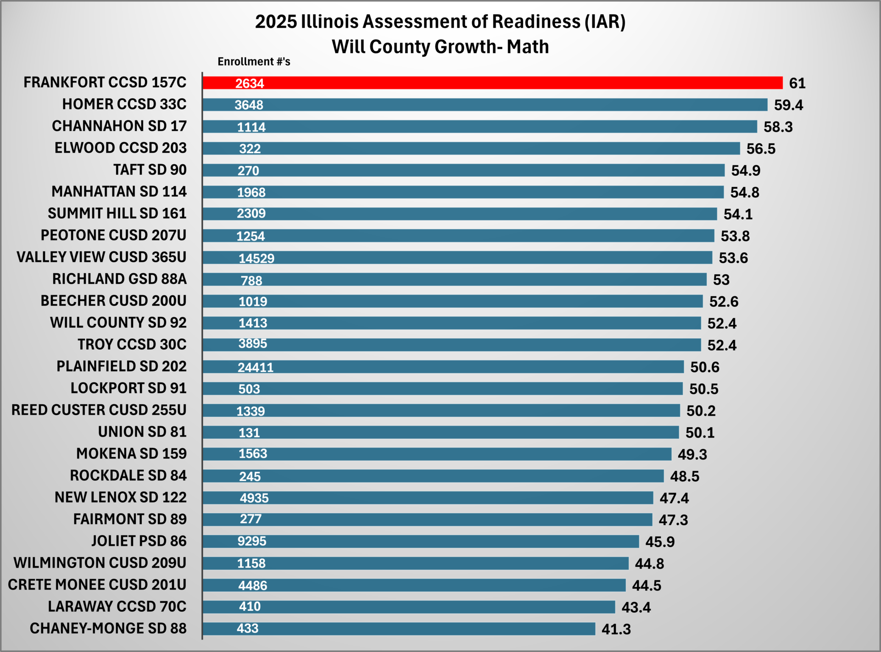The width and height of the screenshot is (881, 652).
Task: Click the Homer CCSD 33C bar
Action: point(485,105)
